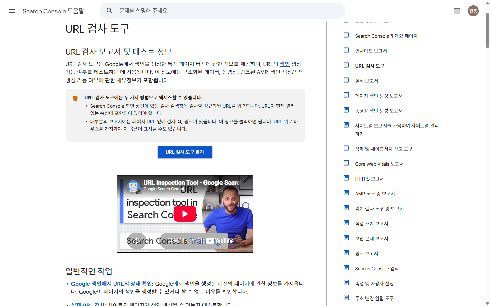
Task: Go to Search Console 도움말 home
Action: click(53, 11)
